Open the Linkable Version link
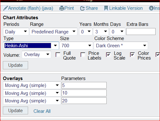 [126, 8]
